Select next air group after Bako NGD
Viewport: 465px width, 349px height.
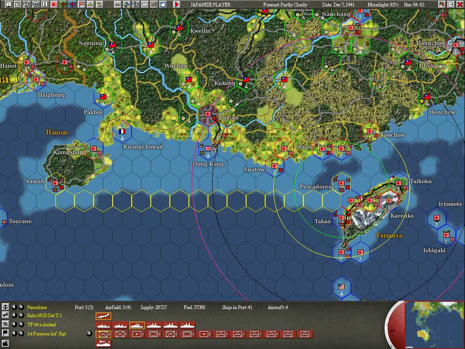(21, 315)
